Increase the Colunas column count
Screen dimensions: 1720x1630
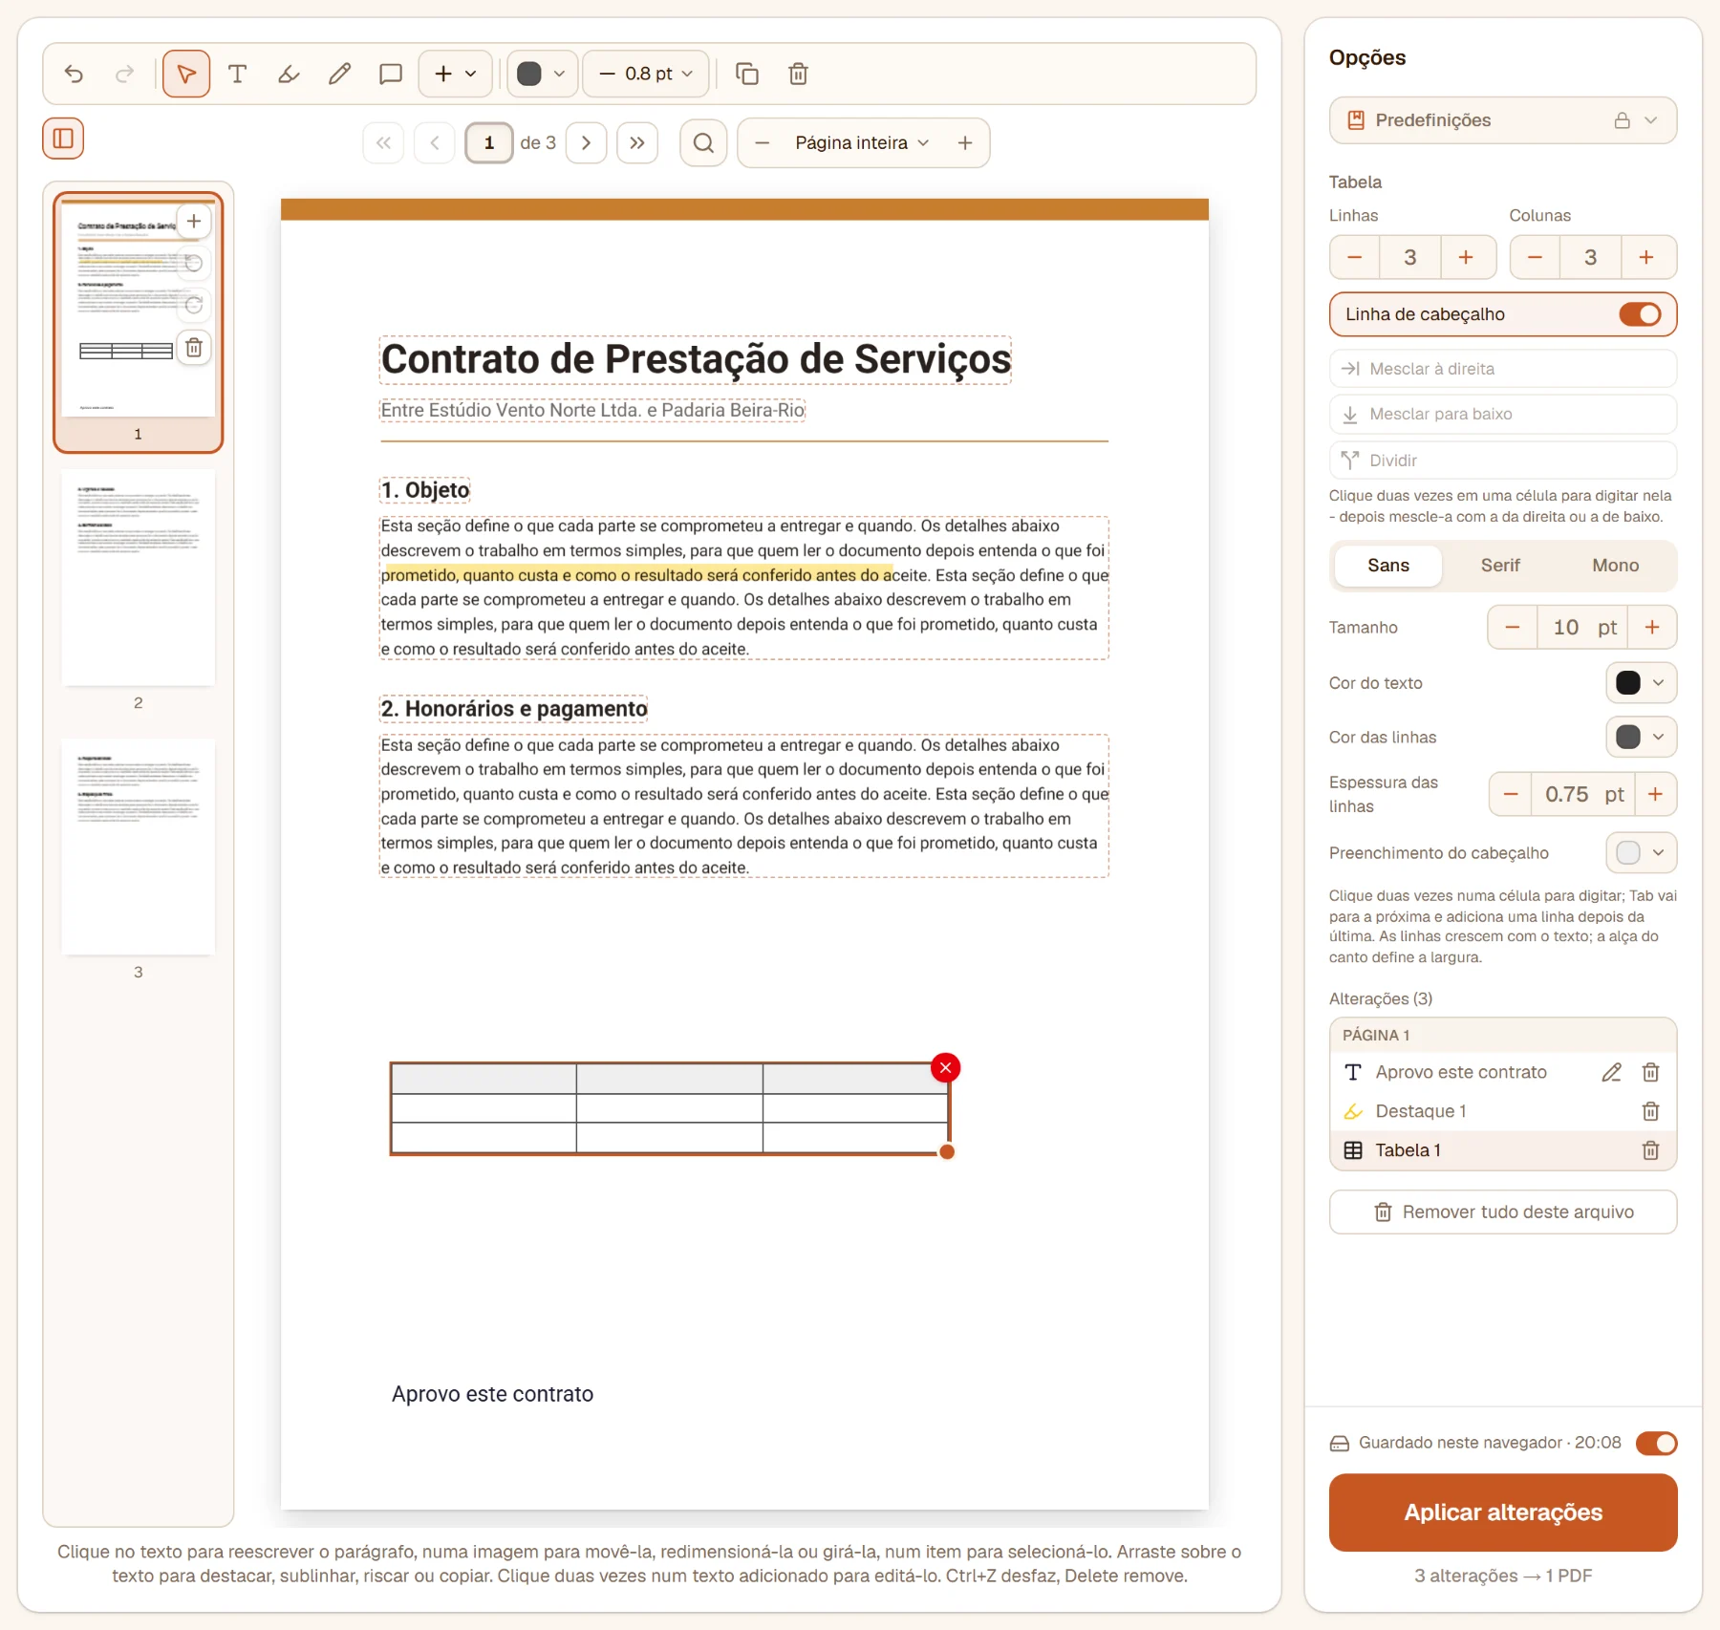point(1646,257)
